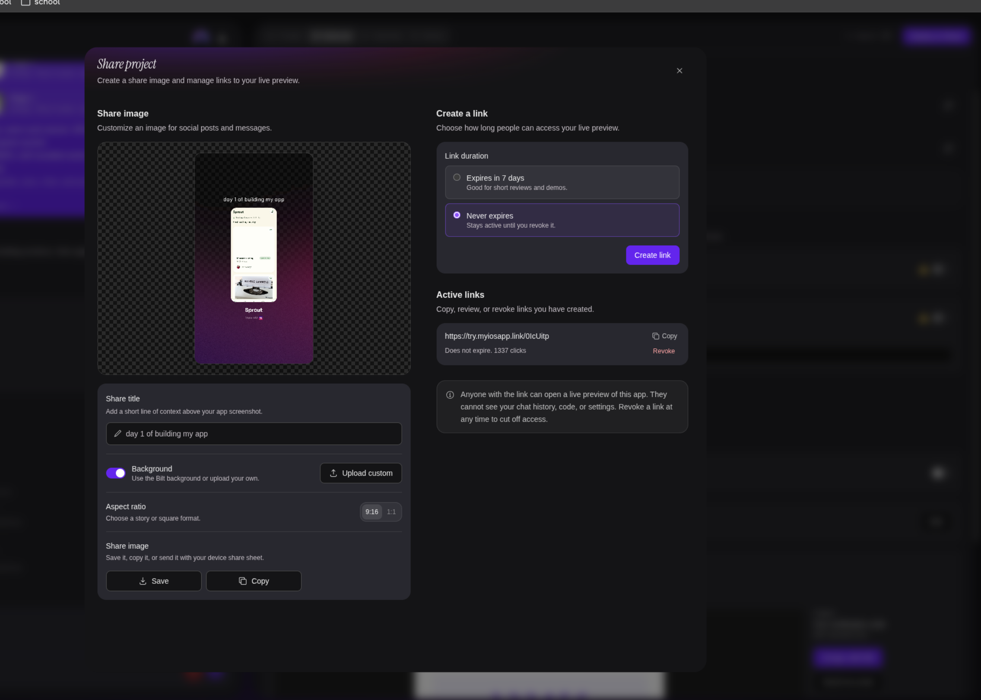Choose the 9:16 aspect ratio
This screenshot has height=700, width=981.
pyautogui.click(x=371, y=512)
